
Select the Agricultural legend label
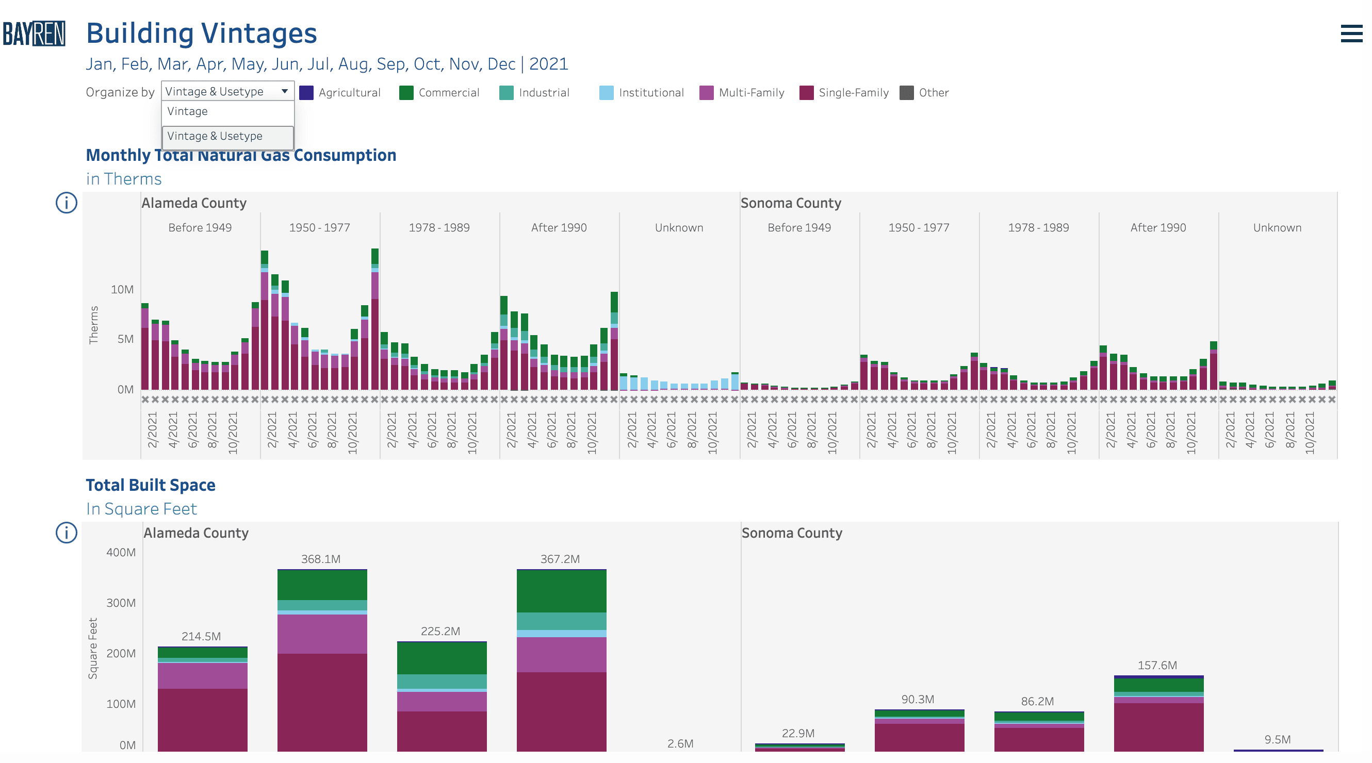[349, 93]
